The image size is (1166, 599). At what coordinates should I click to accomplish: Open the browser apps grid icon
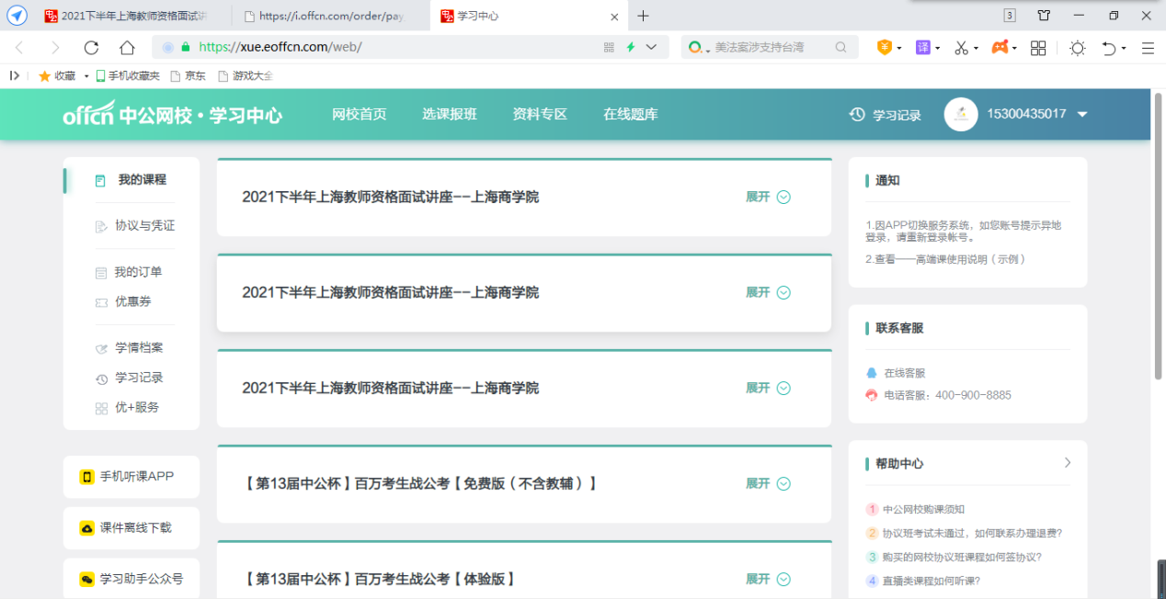pyautogui.click(x=1038, y=48)
